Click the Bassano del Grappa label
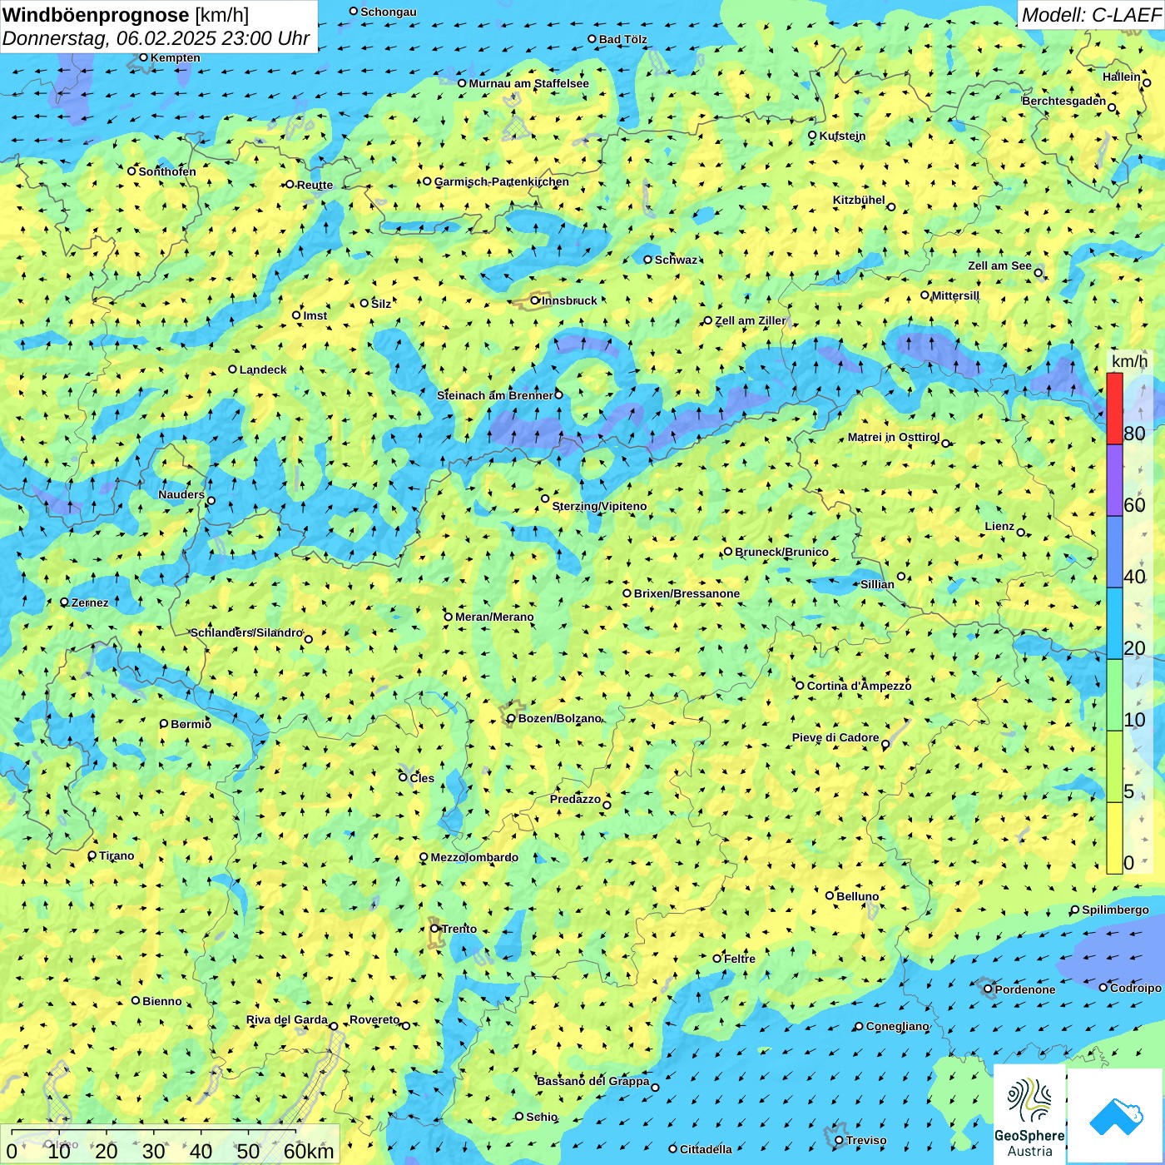This screenshot has width=1165, height=1165. coord(593,1081)
